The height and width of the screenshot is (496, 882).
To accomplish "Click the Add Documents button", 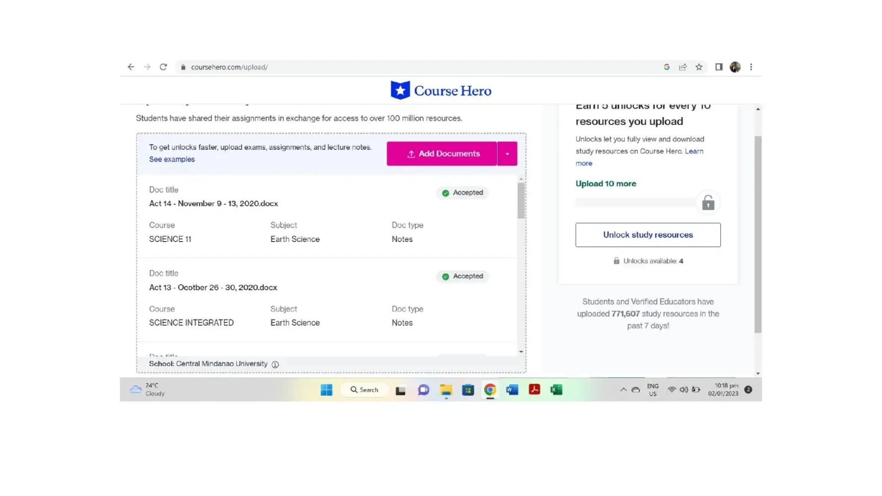I will pyautogui.click(x=442, y=154).
